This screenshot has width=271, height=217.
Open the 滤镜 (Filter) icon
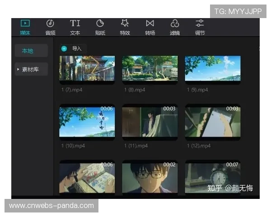pos(175,23)
